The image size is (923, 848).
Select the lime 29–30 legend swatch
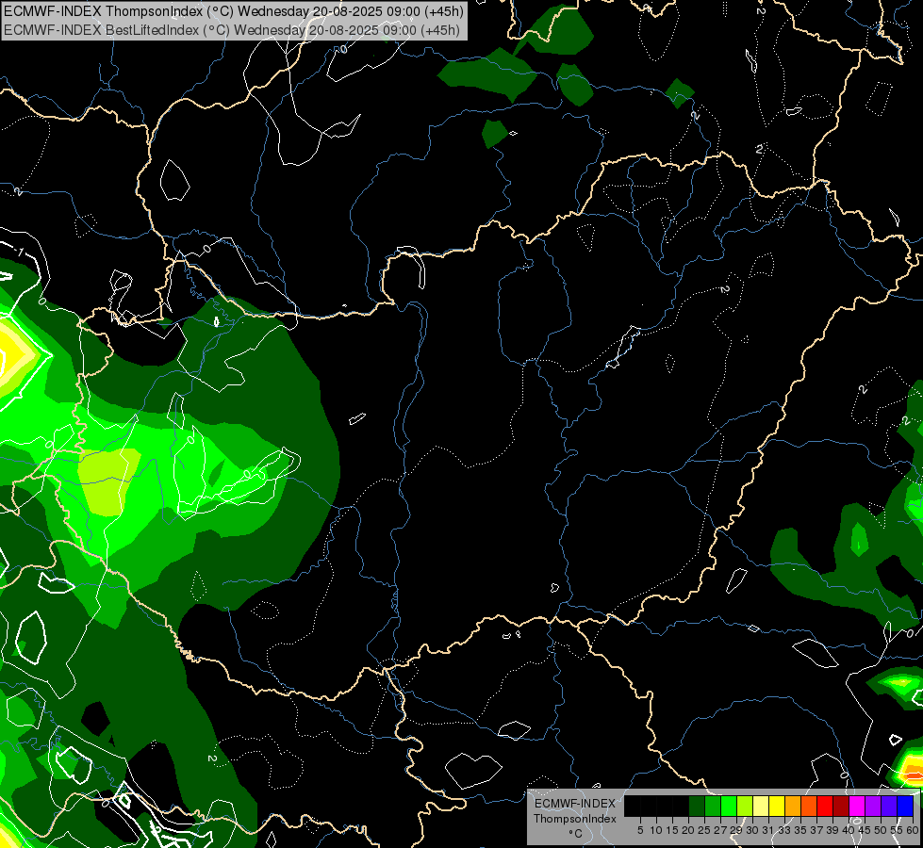point(745,806)
